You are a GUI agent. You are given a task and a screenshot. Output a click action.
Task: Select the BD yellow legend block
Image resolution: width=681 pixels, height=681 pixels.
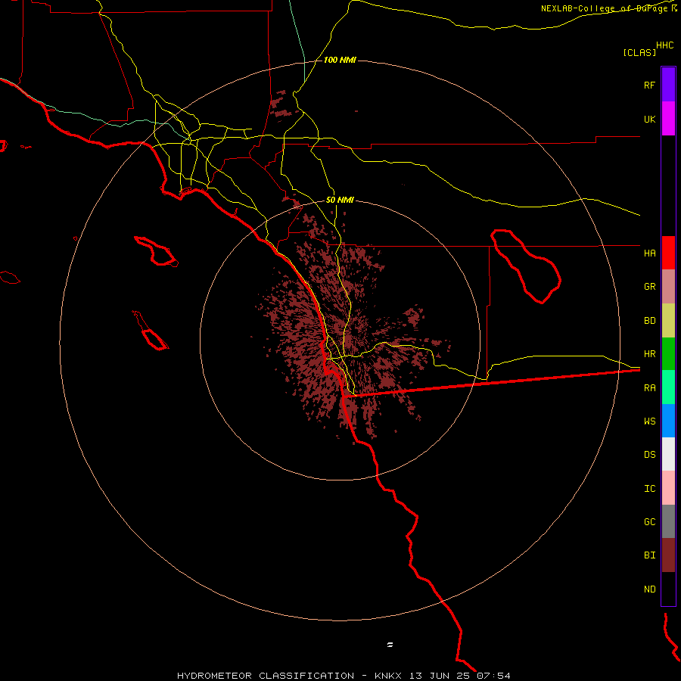[668, 321]
